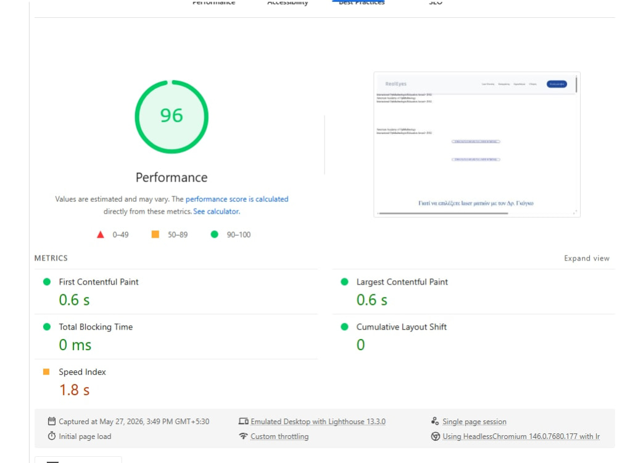Open the Custom throttling details
This screenshot has height=463, width=617.
click(280, 436)
